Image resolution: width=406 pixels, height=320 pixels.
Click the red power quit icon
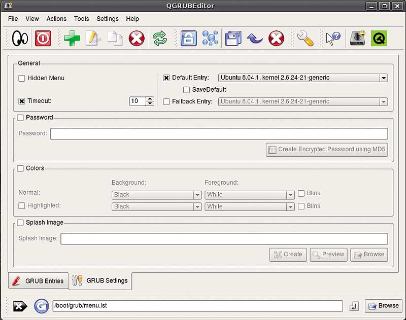coord(43,39)
